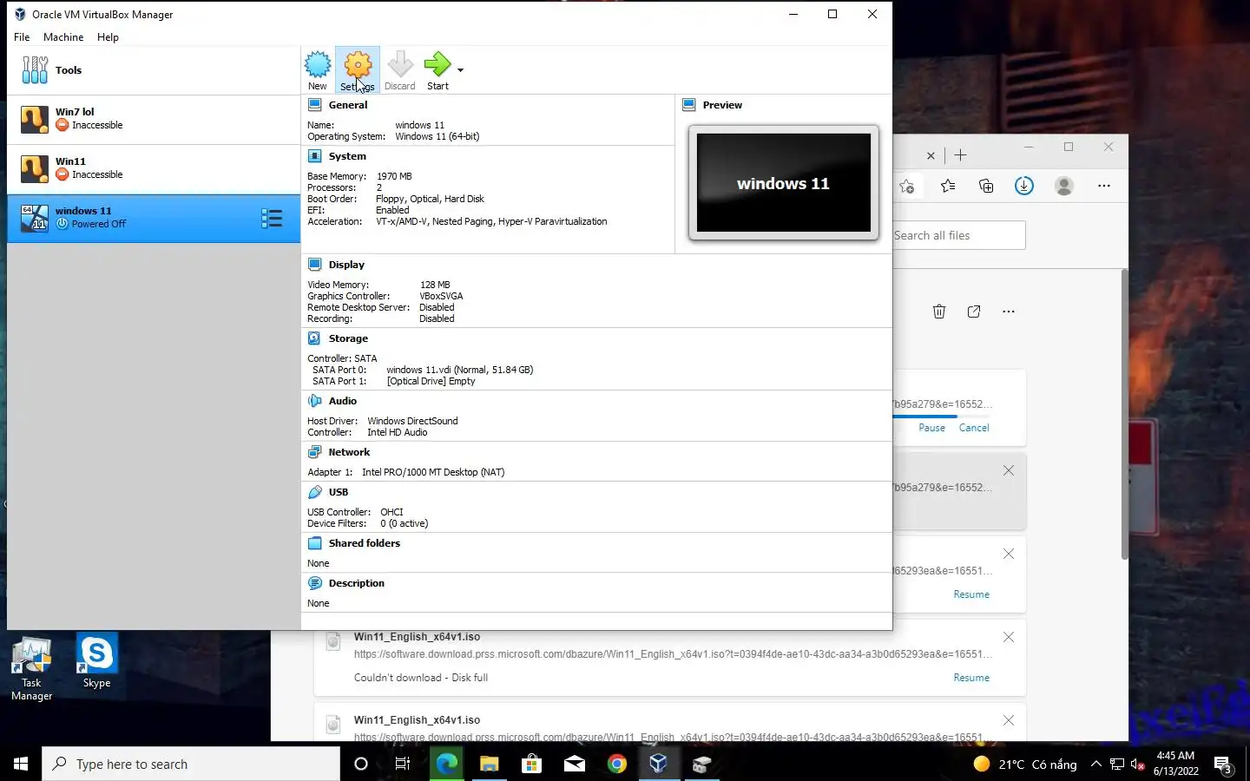1250x781 pixels.
Task: Open the notification center icon
Action: (1223, 765)
